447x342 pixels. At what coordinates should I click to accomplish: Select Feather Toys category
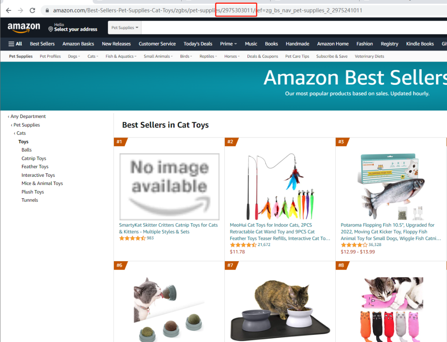pyautogui.click(x=35, y=166)
